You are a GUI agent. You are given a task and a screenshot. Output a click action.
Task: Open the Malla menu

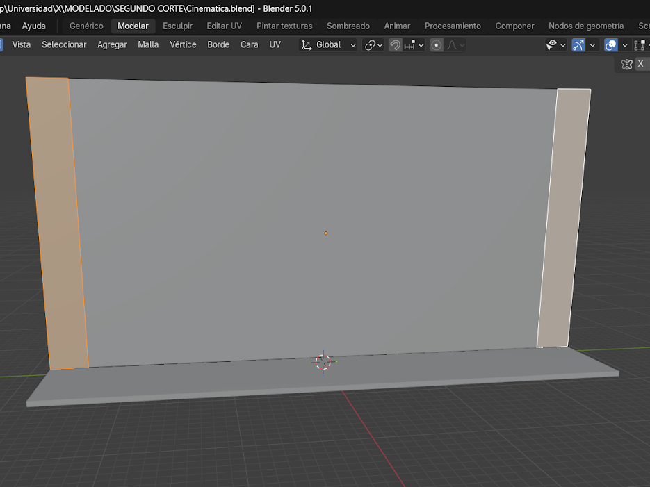tap(148, 44)
